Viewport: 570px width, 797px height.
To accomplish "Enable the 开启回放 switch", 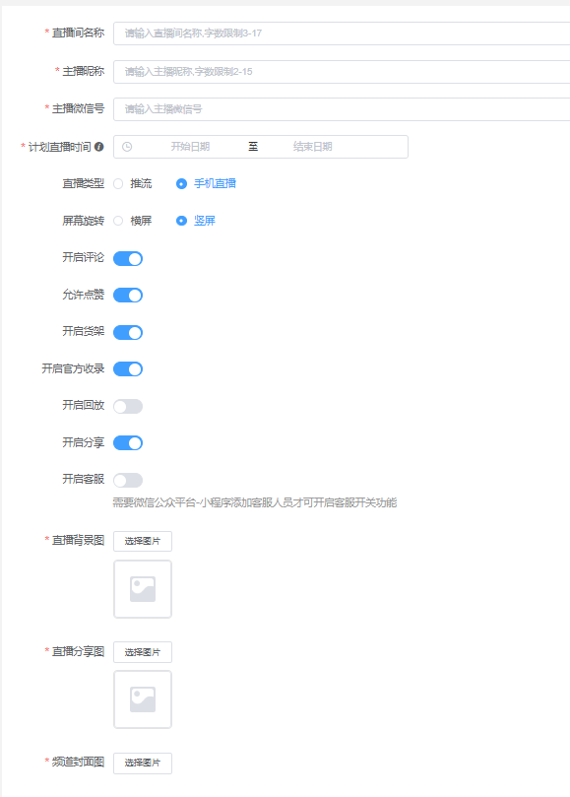I will [x=128, y=406].
